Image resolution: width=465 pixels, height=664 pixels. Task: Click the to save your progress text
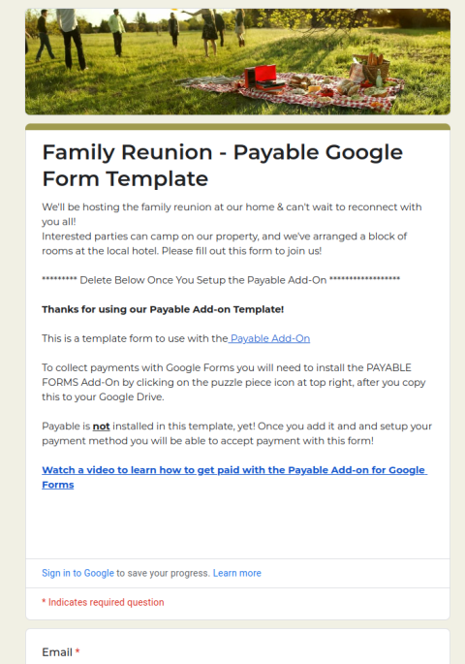point(164,573)
